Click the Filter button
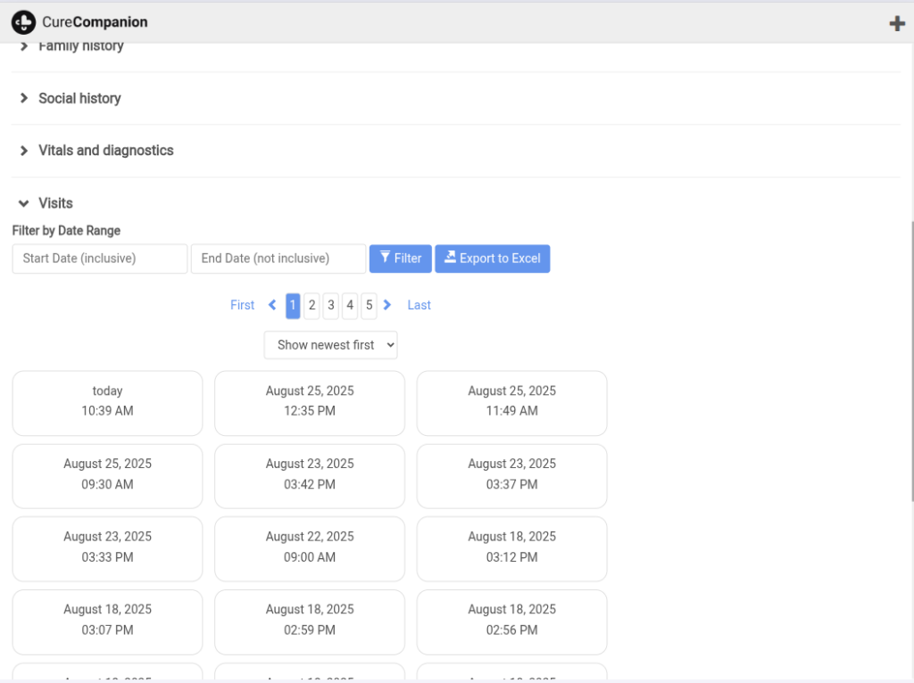The width and height of the screenshot is (914, 683). click(x=401, y=259)
